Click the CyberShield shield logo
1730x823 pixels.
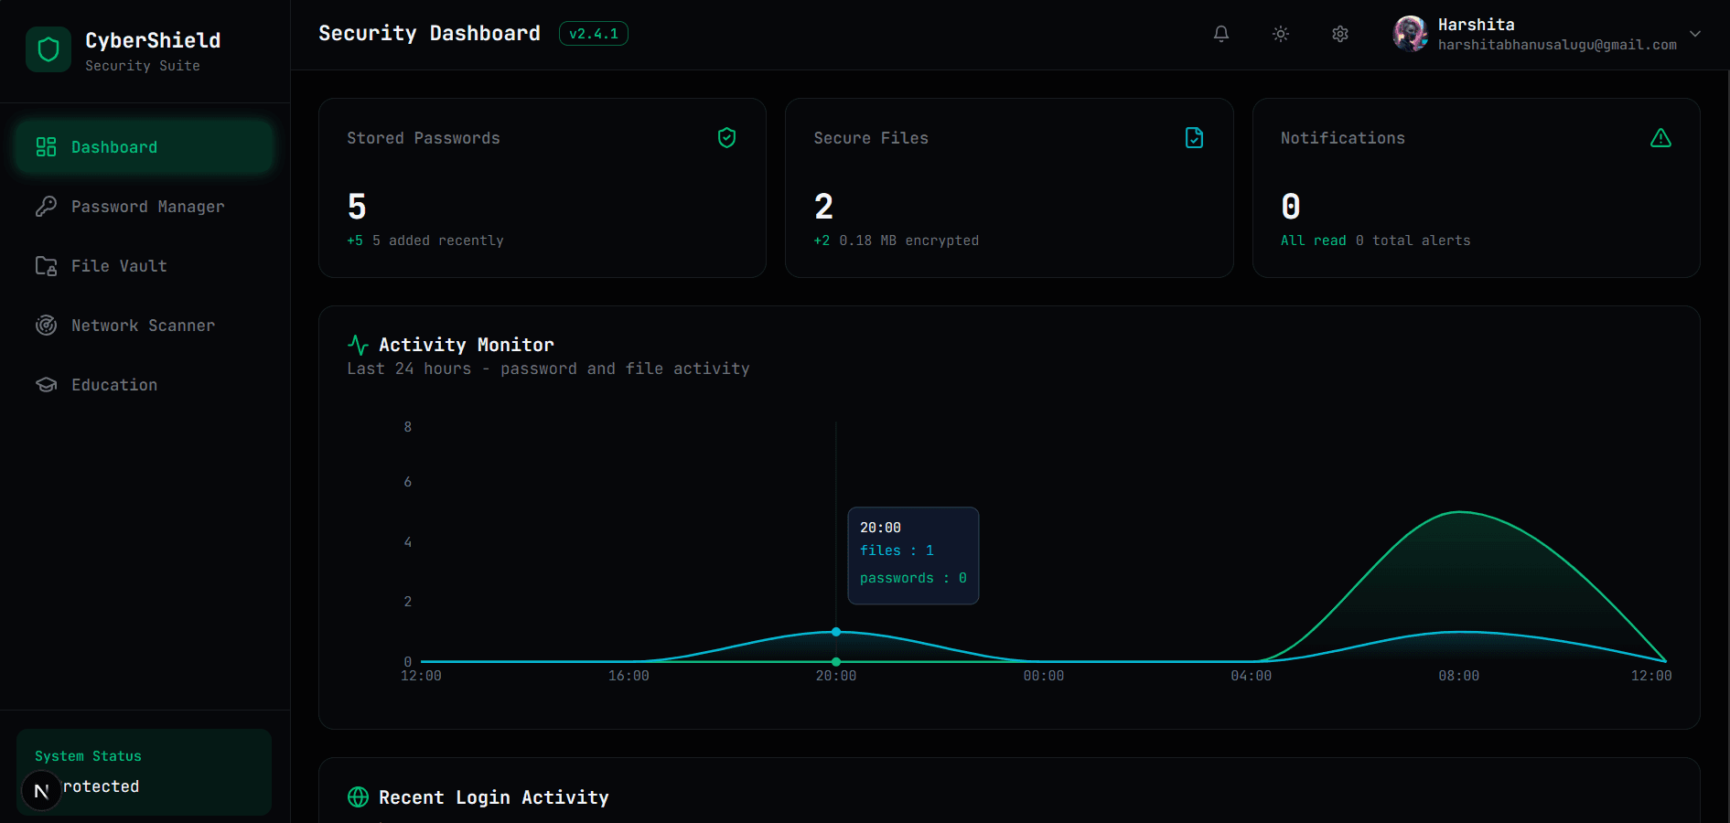click(x=48, y=48)
